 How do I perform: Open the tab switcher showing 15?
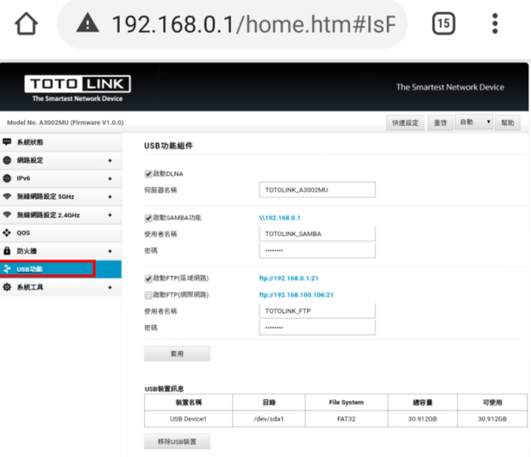443,23
